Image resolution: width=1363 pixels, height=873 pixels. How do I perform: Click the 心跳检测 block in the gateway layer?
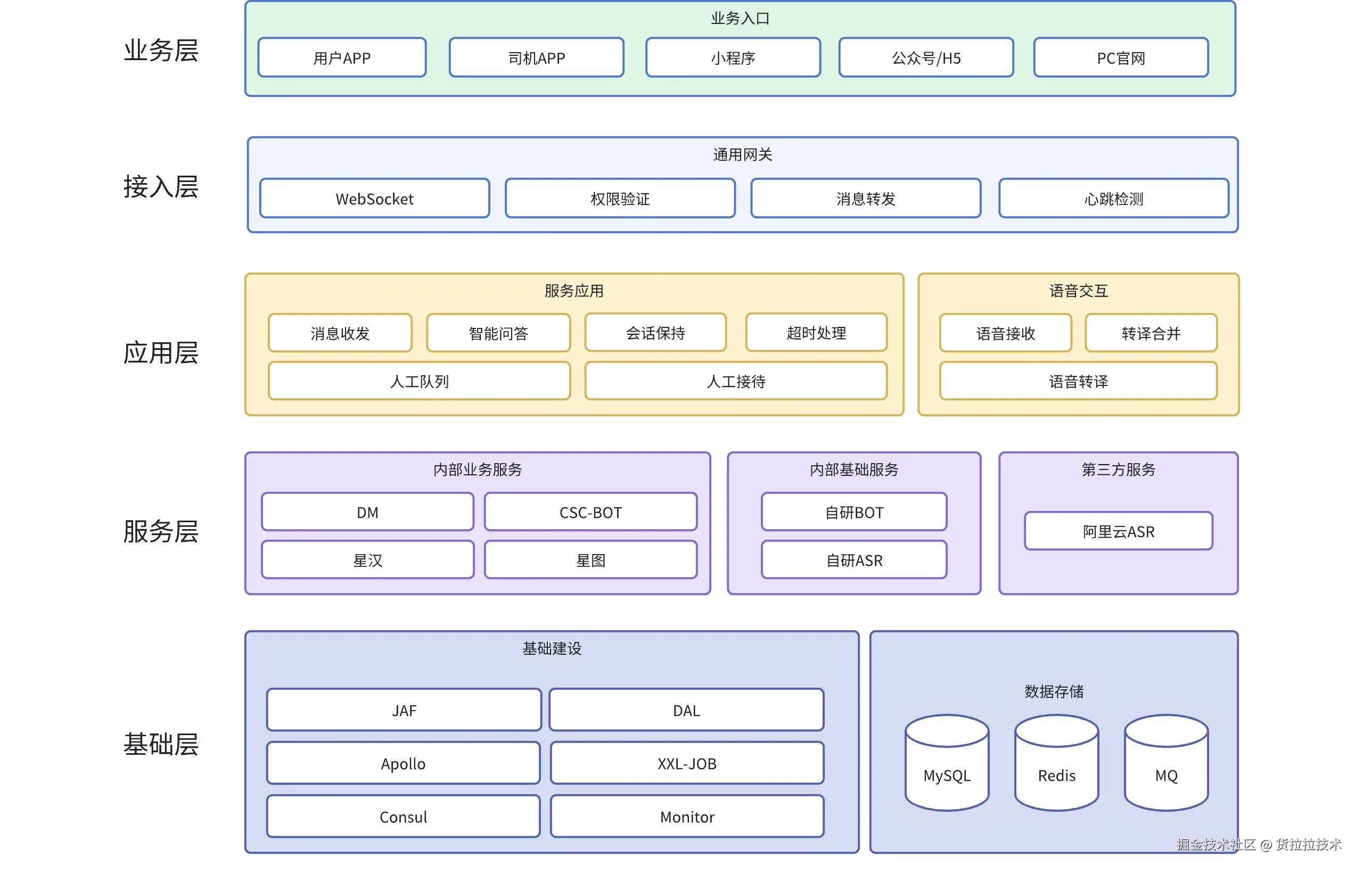(x=1112, y=199)
